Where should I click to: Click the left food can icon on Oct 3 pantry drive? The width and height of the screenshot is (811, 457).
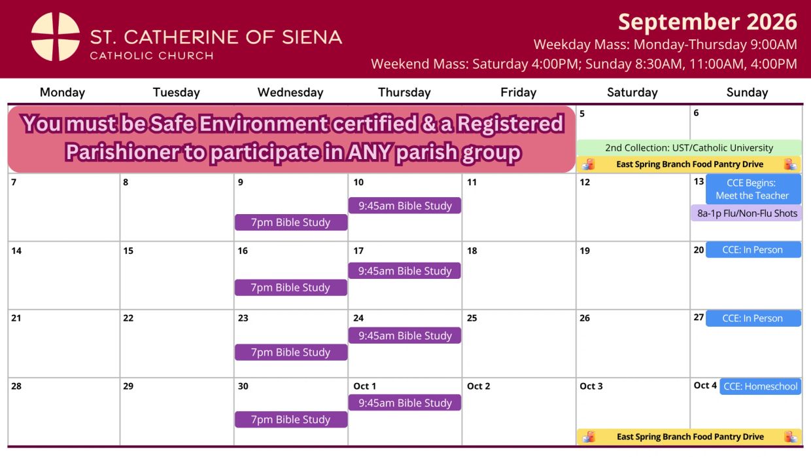(589, 437)
